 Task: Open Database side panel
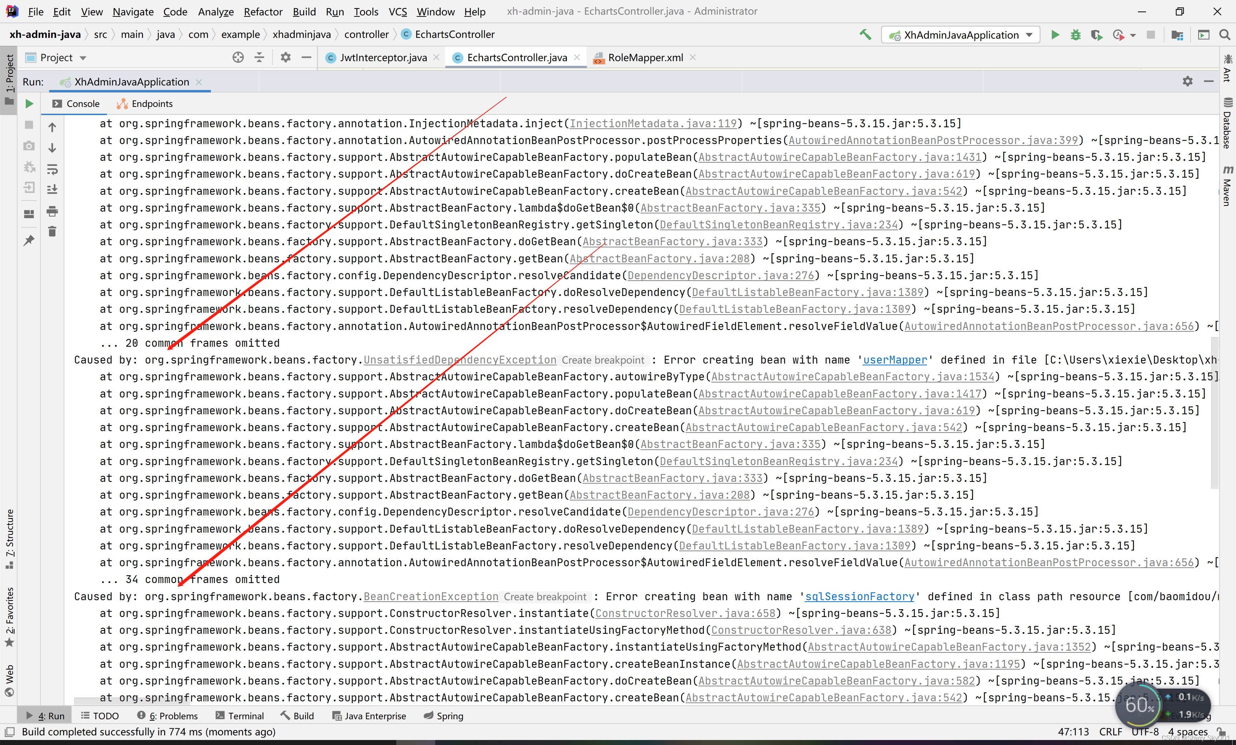pos(1227,123)
